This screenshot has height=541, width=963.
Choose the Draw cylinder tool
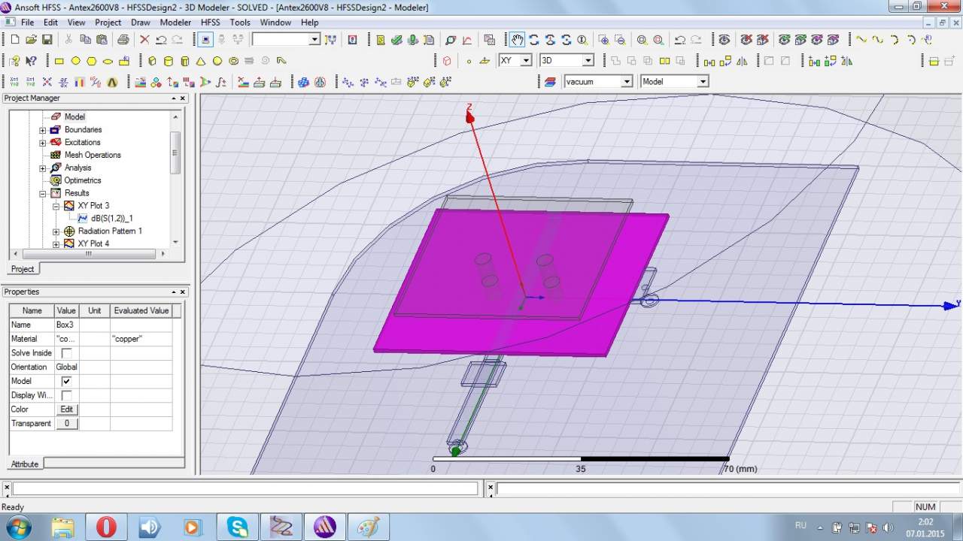coord(168,61)
